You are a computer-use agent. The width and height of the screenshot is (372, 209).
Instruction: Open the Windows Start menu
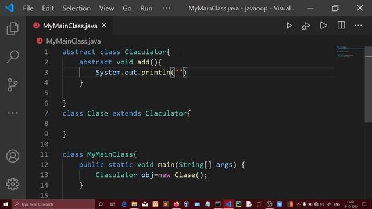pos(6,204)
